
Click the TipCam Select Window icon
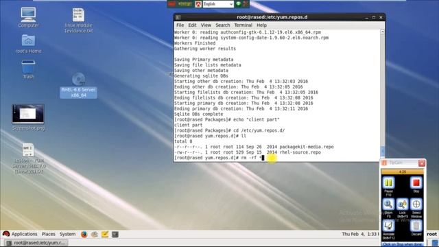pyautogui.click(x=416, y=204)
